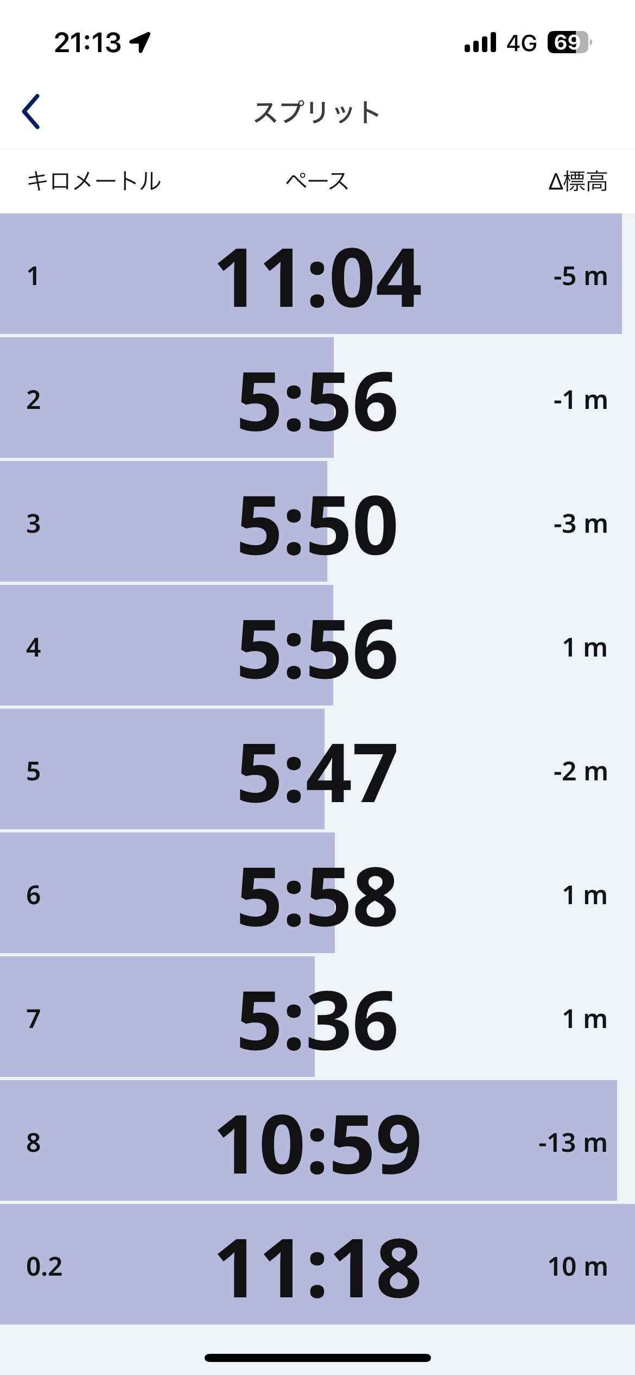Select the 5:58 pace split row

click(x=317, y=894)
